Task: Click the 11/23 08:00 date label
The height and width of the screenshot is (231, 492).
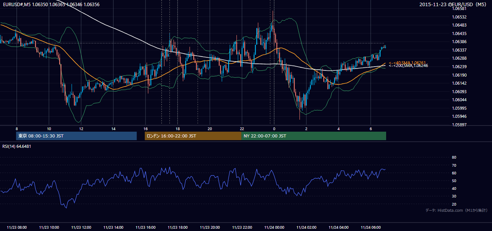Action: tap(17, 227)
